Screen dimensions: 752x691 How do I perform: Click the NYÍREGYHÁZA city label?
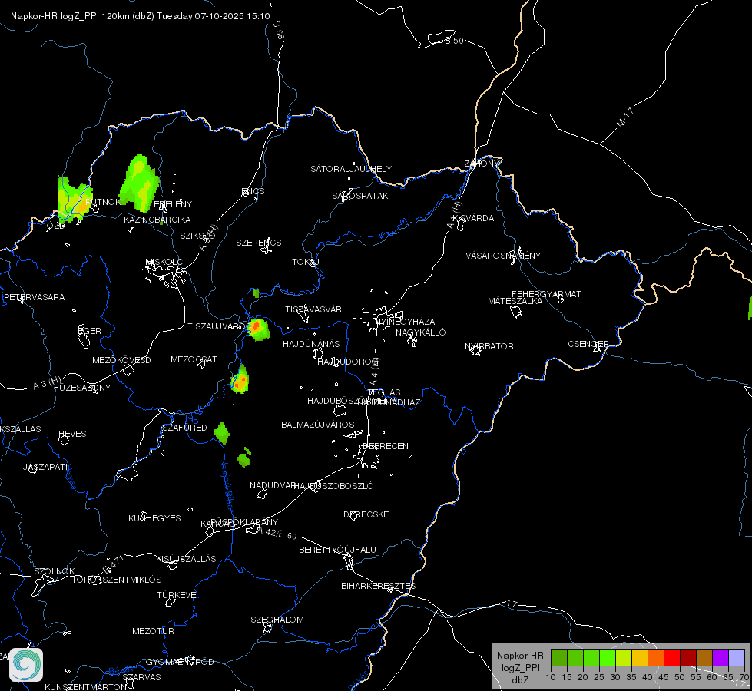tap(406, 321)
